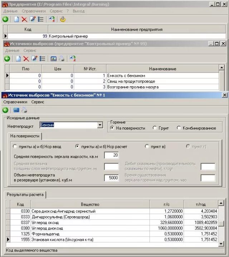Image resolution: width=229 pixels, height=257 pixels.
Task: Click № Ист. column header
Action: click(x=90, y=69)
